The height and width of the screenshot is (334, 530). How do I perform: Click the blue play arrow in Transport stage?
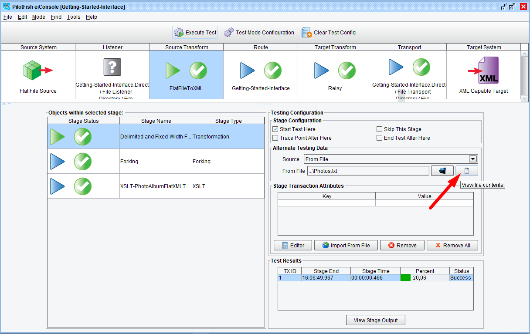click(396, 67)
